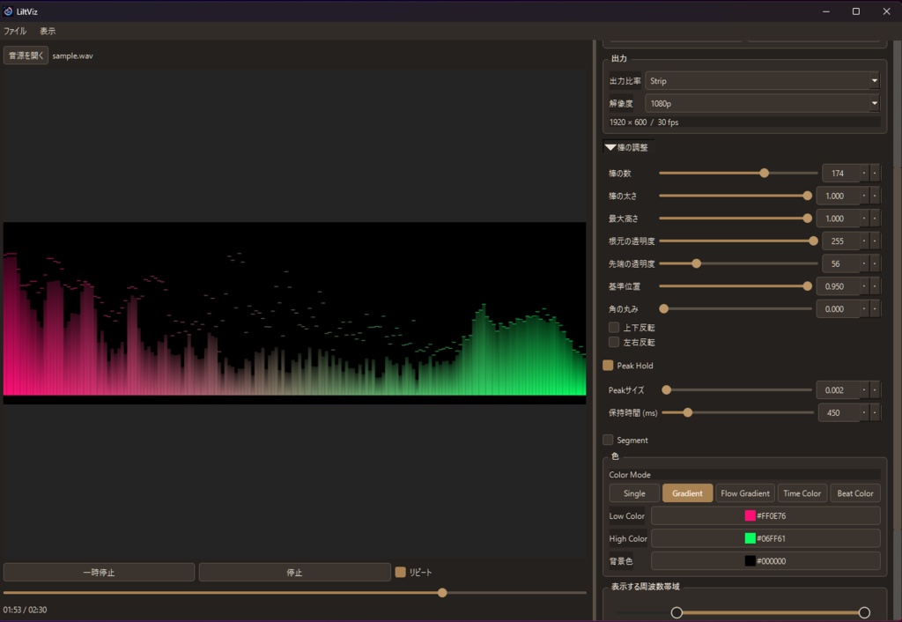Viewport: 902px width, 622px height.
Task: Pause playback with 一時停止 button
Action: [x=99, y=572]
